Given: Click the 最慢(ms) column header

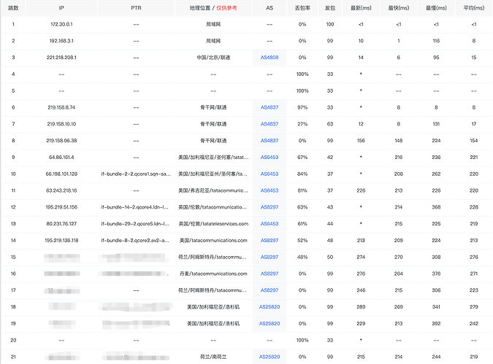Looking at the screenshot, I should pyautogui.click(x=436, y=8).
